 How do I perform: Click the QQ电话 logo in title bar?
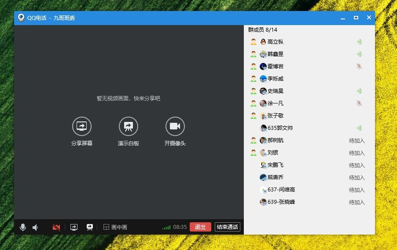click(x=21, y=18)
